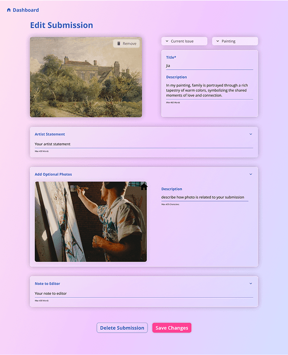Collapse the Add Optional Photos section

pyautogui.click(x=251, y=174)
